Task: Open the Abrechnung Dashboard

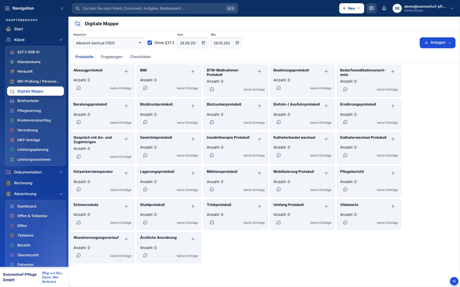Action: click(x=35, y=206)
